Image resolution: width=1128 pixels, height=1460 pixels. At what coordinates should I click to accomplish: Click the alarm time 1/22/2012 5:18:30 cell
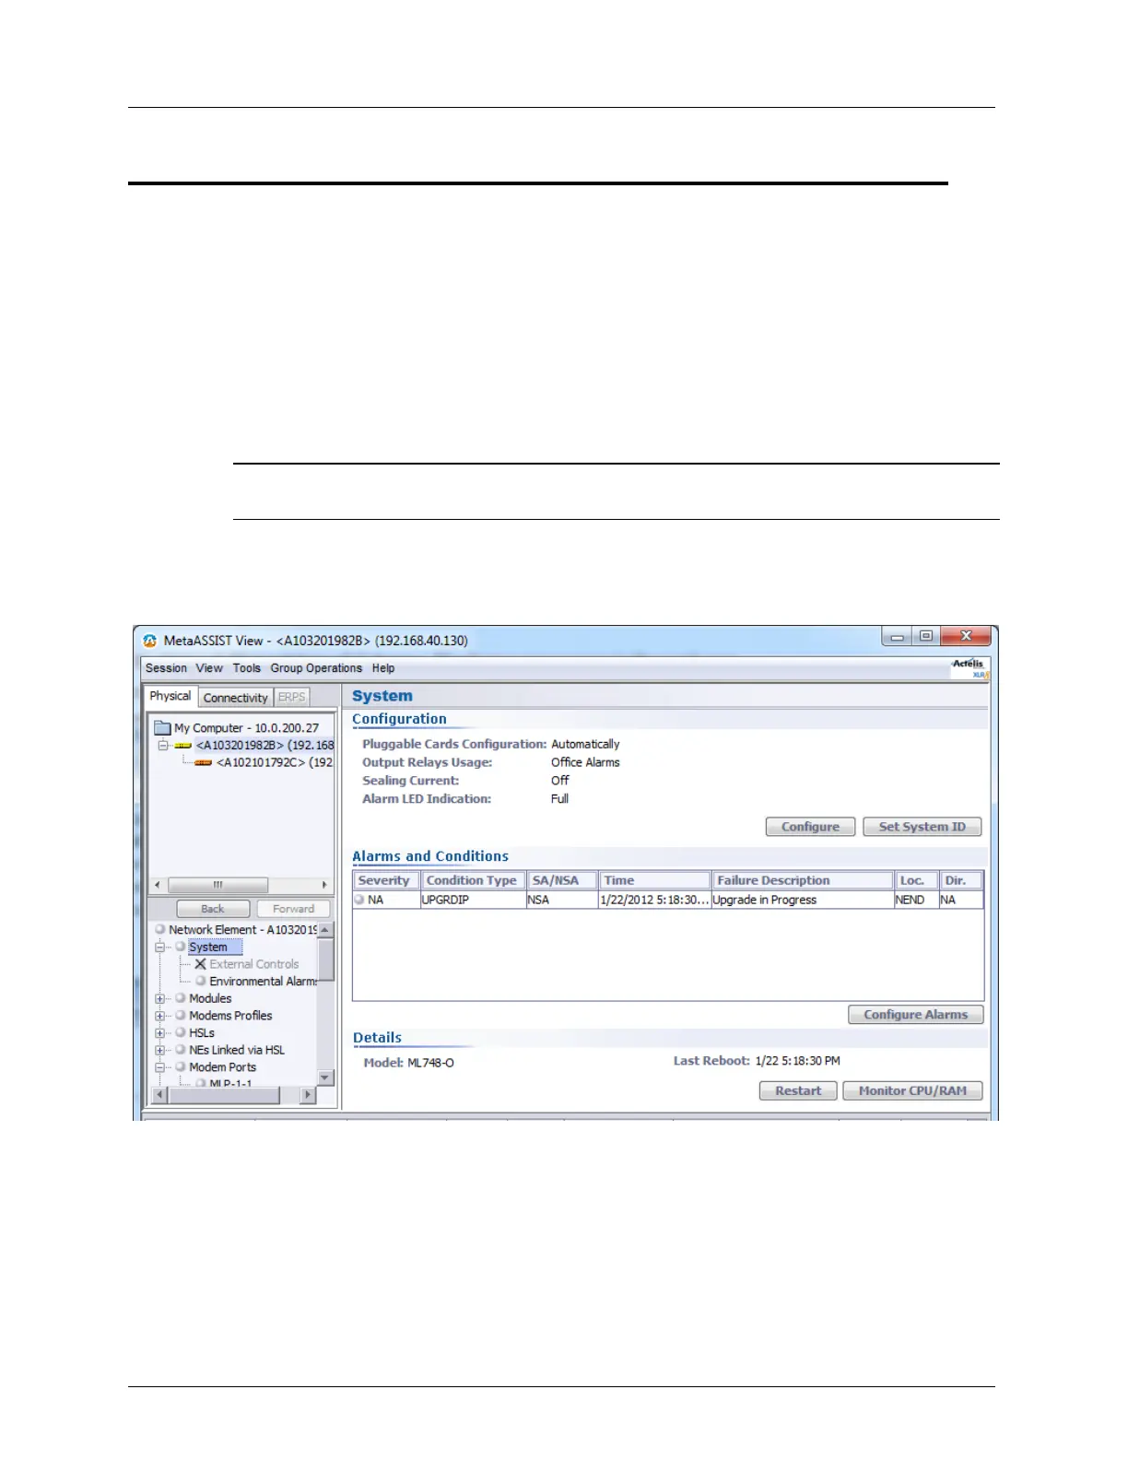pyautogui.click(x=654, y=900)
